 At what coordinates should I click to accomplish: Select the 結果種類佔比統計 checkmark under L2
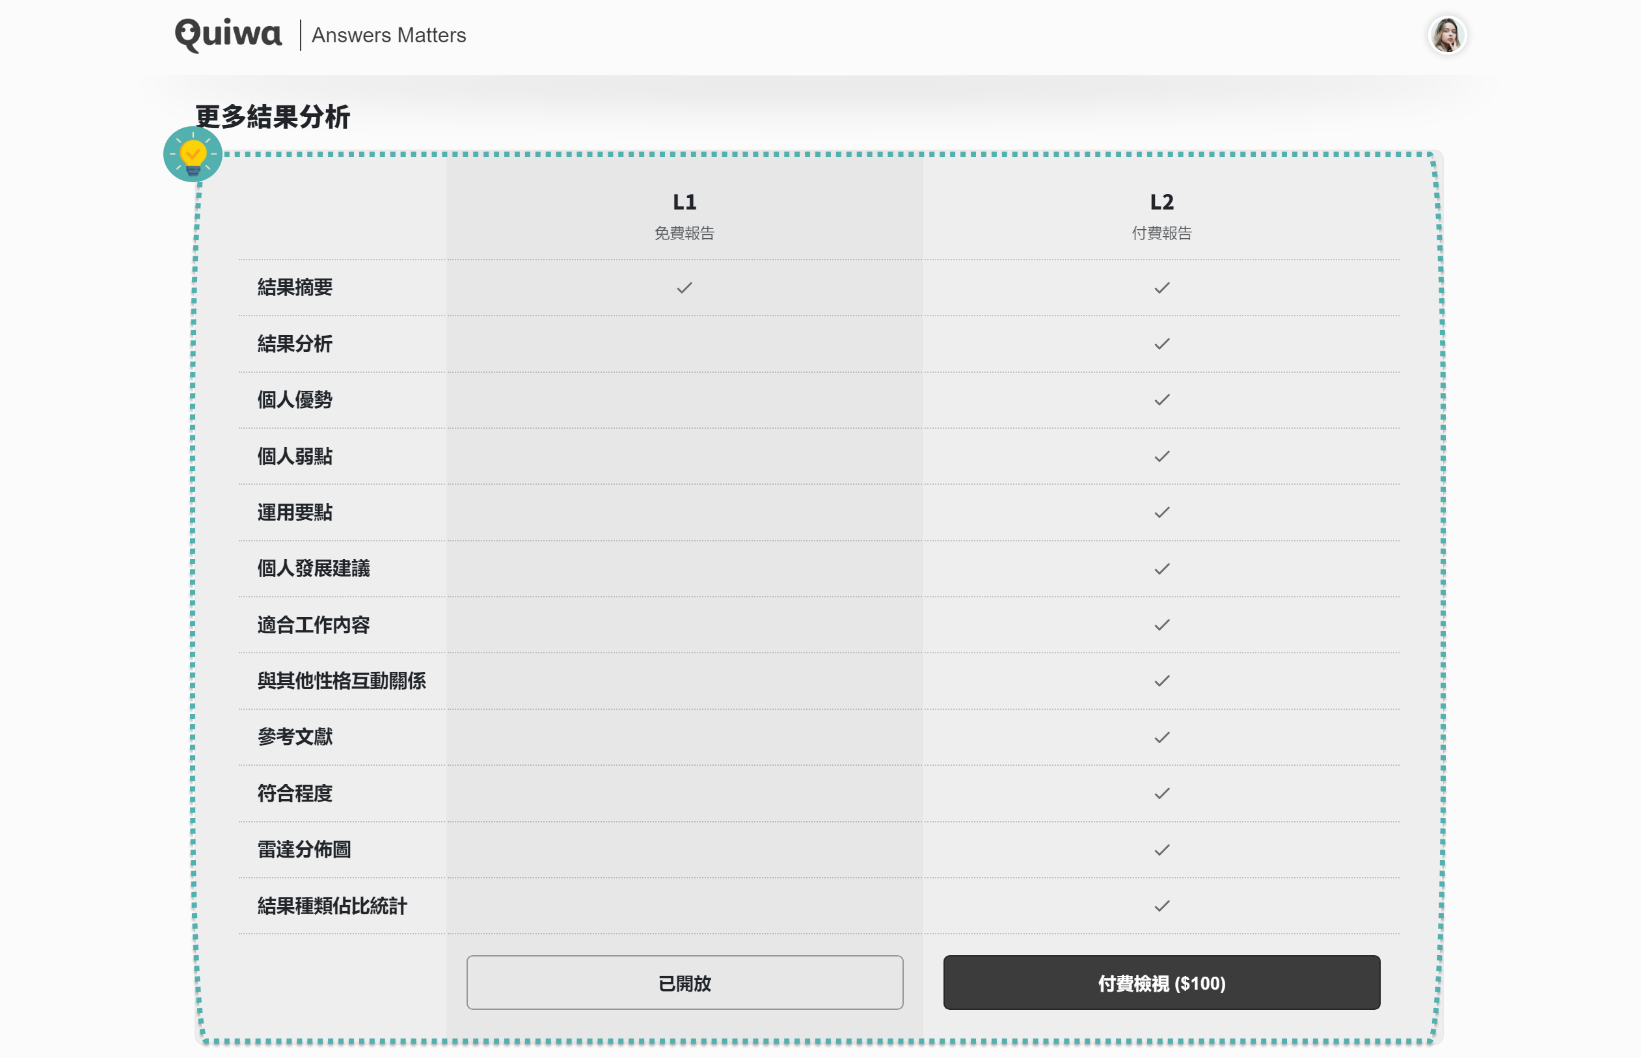(1162, 905)
